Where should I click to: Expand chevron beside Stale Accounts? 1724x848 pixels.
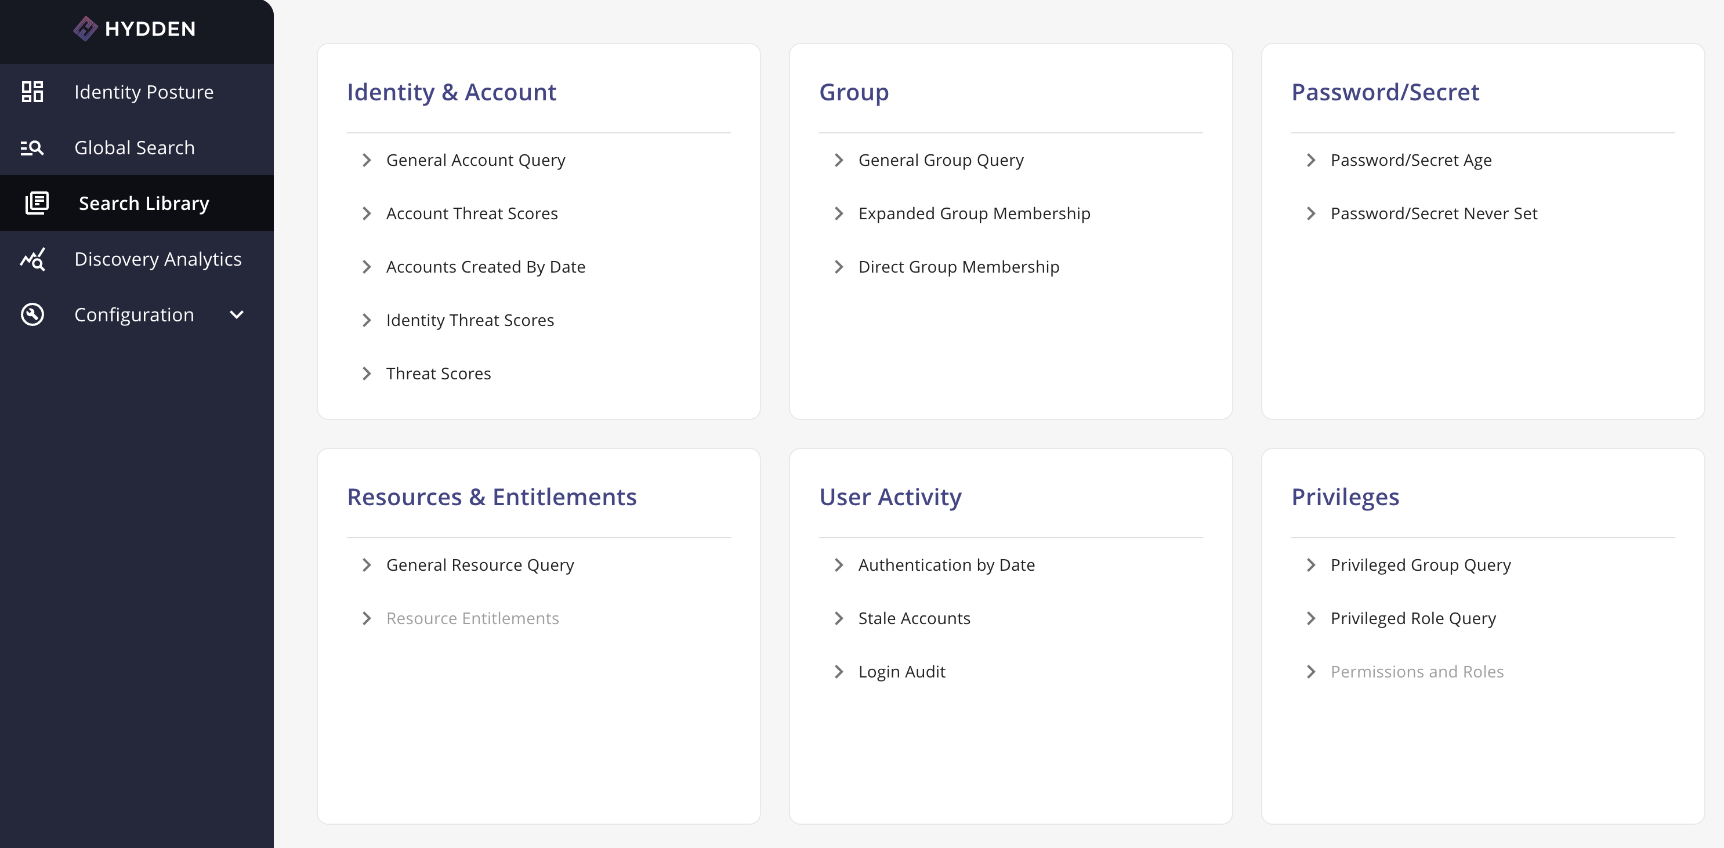point(839,618)
